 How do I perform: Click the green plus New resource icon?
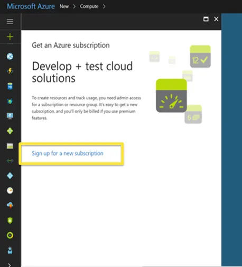pos(10,36)
